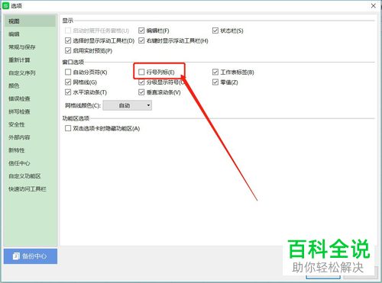Toggle 垂直滚动条(V) checkbox
This screenshot has height=283, width=382.
coord(141,92)
